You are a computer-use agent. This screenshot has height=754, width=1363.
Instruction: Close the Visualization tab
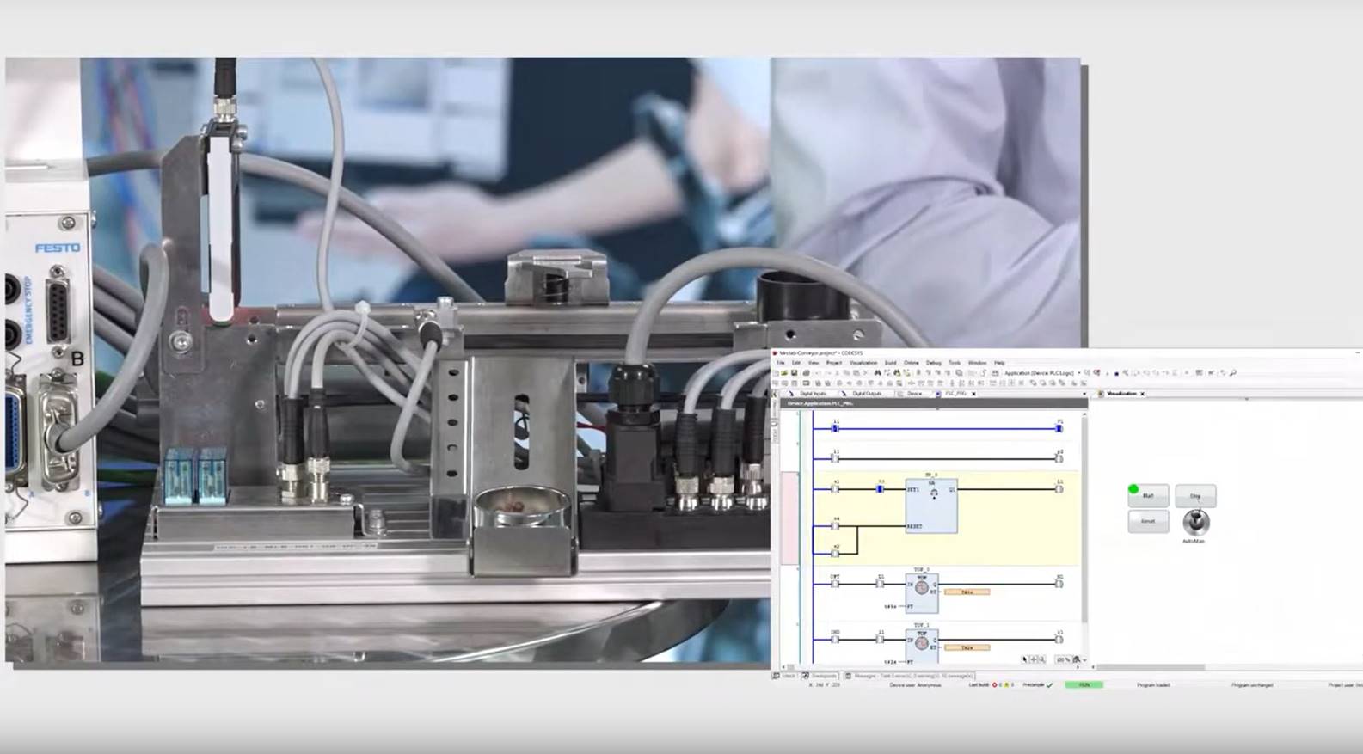(x=1142, y=394)
